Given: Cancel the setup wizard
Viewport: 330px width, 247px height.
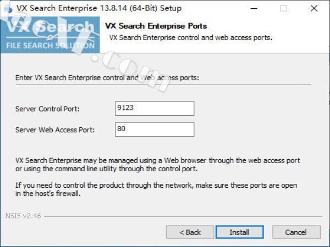Looking at the screenshot, I should [x=296, y=232].
